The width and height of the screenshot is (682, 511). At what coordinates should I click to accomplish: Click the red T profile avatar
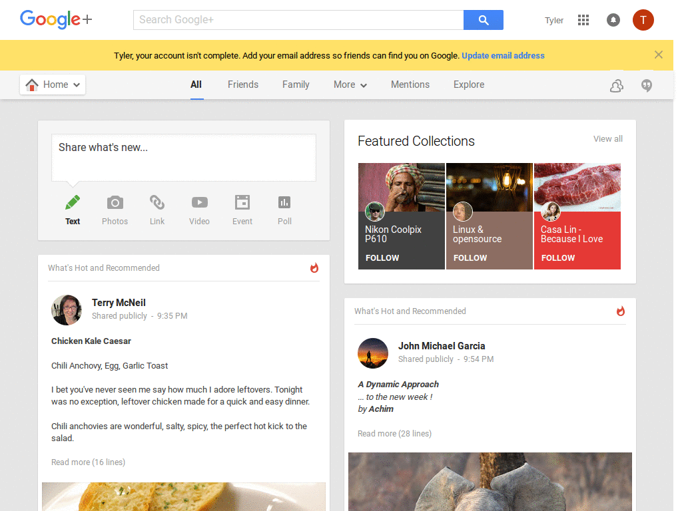643,20
